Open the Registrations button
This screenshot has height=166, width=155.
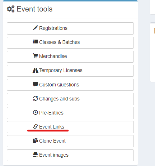(70, 28)
